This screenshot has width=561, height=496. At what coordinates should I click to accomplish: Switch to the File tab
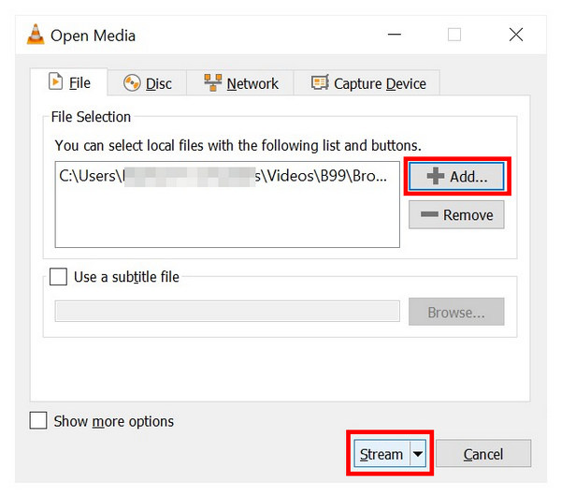68,82
